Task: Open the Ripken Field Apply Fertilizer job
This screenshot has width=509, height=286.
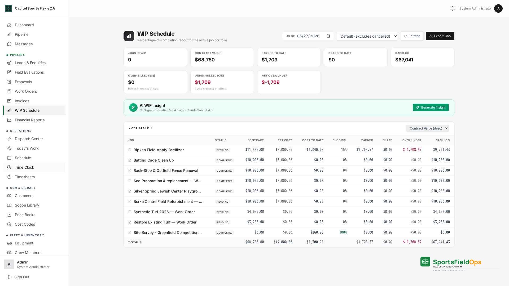Action: [159, 150]
